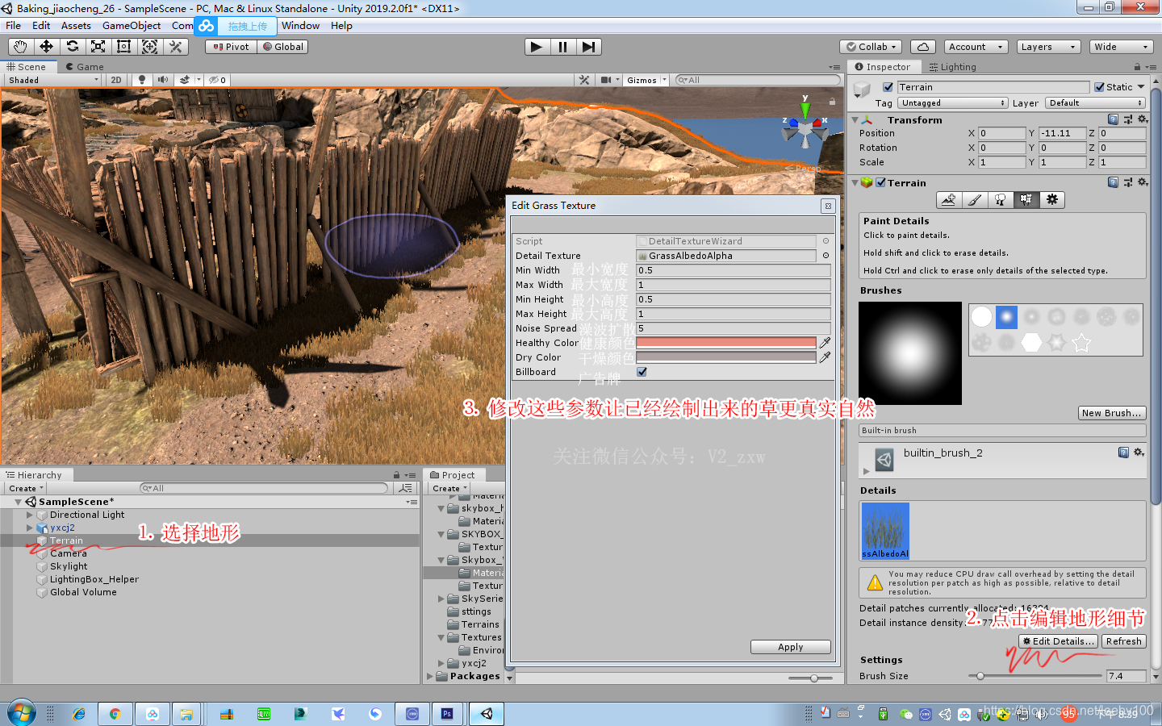The height and width of the screenshot is (726, 1162).
Task: Pick Healthy Color with eyedropper
Action: point(825,343)
